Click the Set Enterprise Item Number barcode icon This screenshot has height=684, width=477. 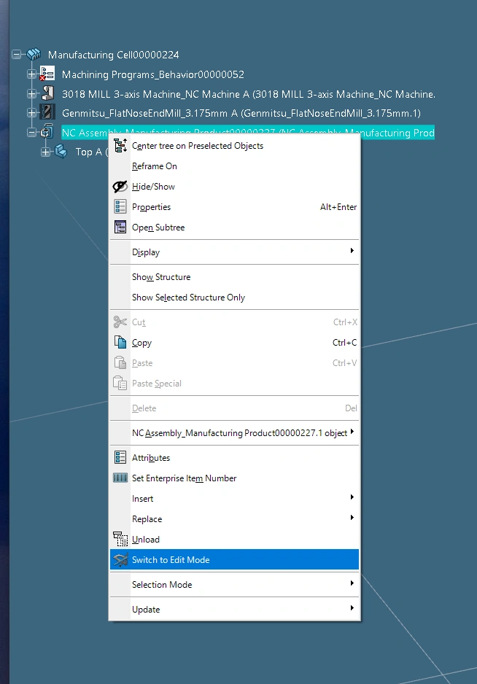(120, 478)
